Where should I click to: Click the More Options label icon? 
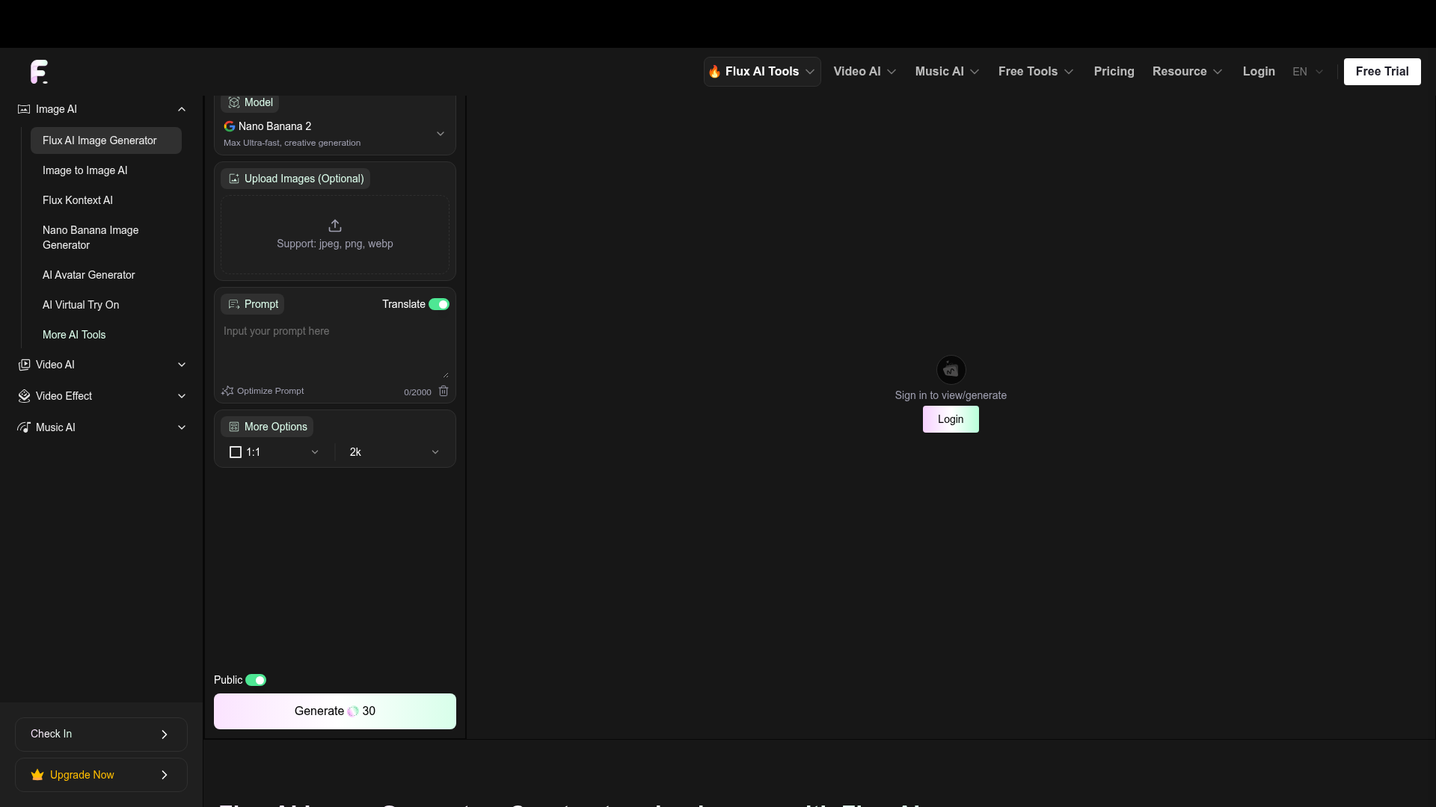click(234, 427)
